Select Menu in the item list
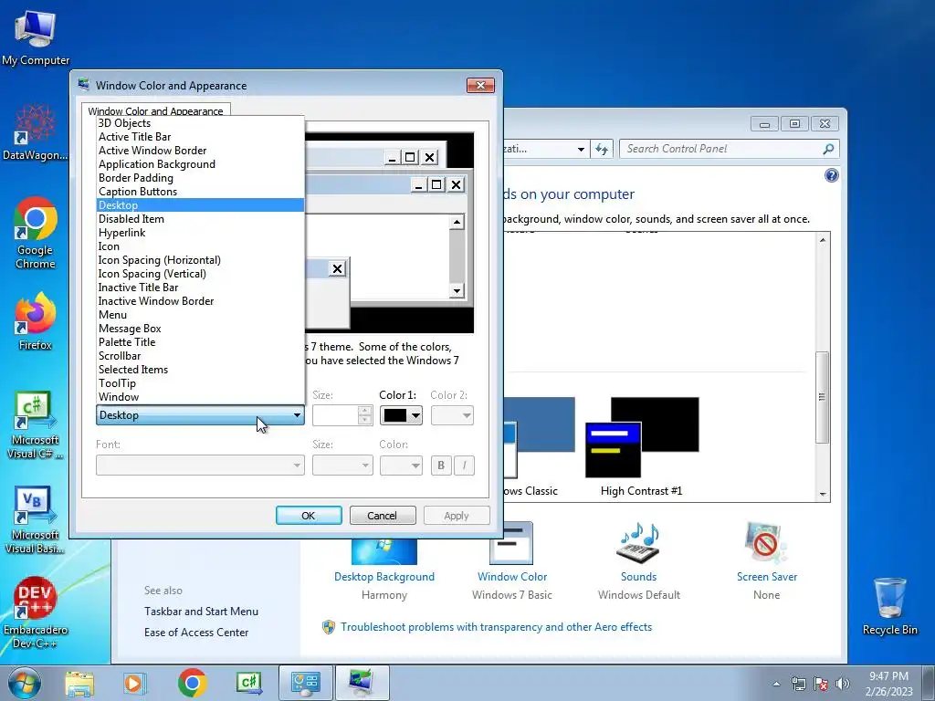This screenshot has width=935, height=701. point(200,315)
